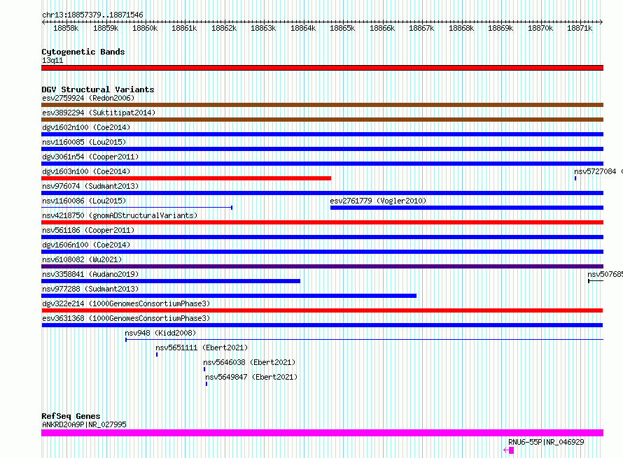Click the nsv5646038 (Ebert2021) label
The width and height of the screenshot is (623, 458).
[x=249, y=362]
